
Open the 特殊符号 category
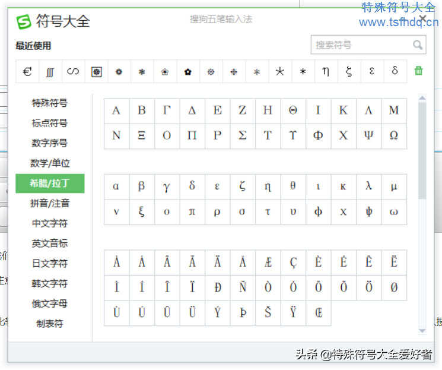[x=50, y=103]
